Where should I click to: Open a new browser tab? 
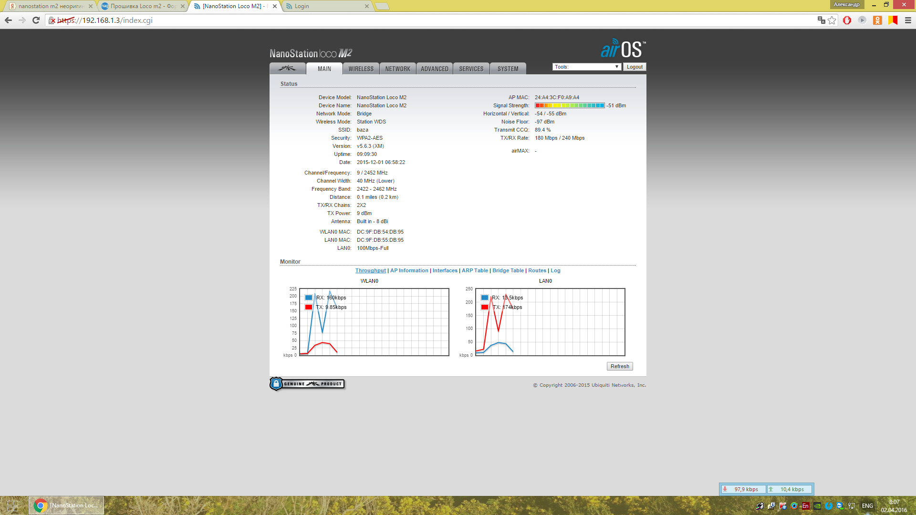(x=382, y=6)
